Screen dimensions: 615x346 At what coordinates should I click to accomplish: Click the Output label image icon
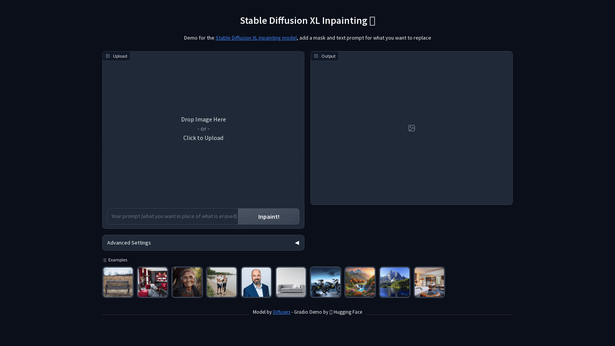pyautogui.click(x=316, y=56)
